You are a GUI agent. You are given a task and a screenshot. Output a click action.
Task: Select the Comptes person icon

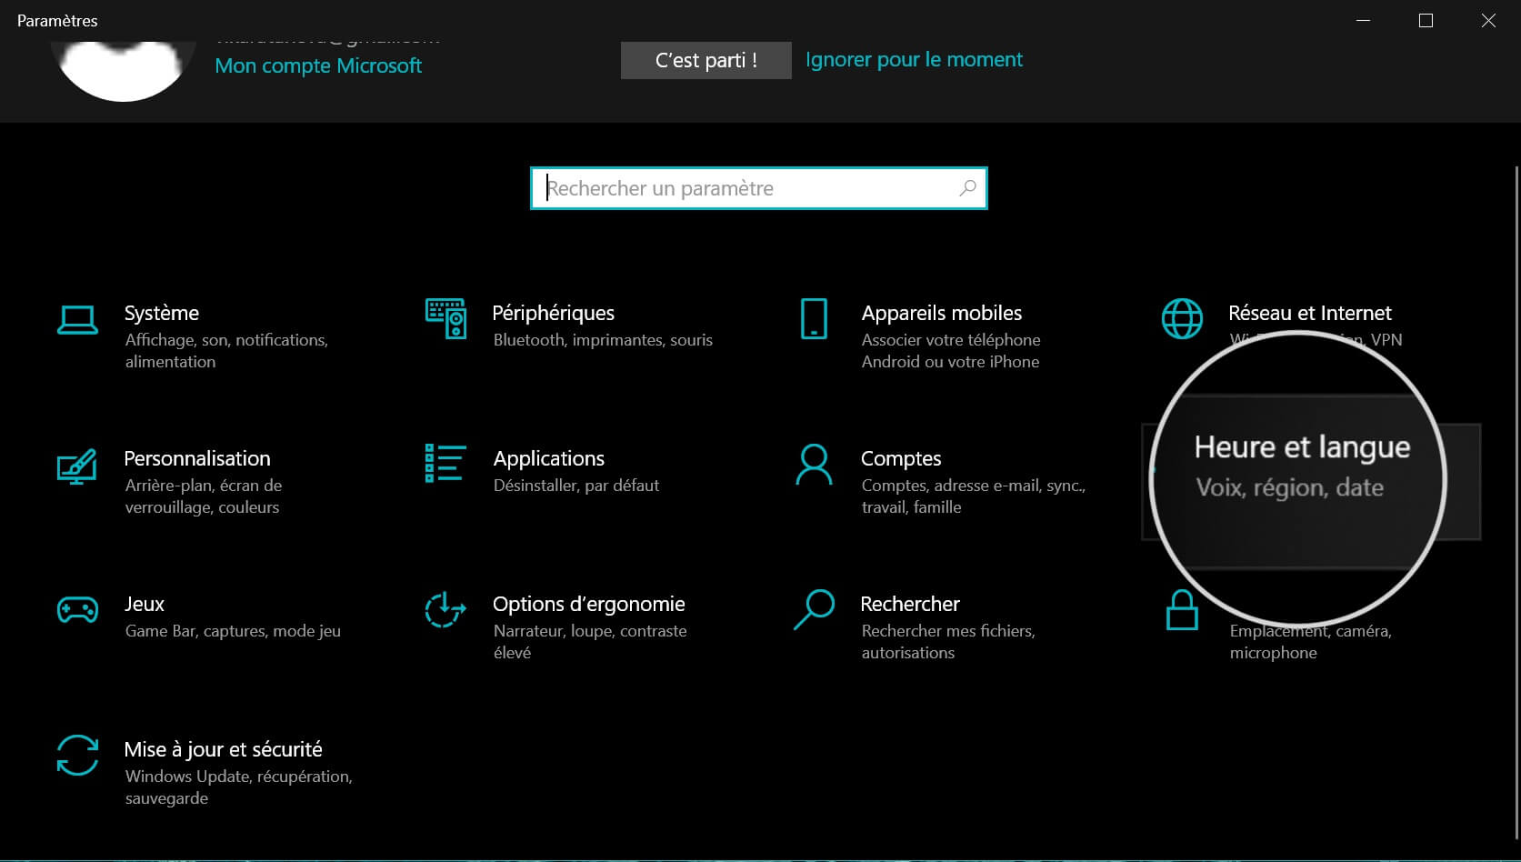[x=814, y=465]
